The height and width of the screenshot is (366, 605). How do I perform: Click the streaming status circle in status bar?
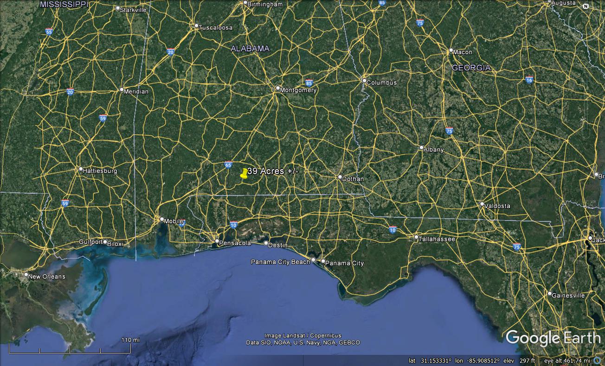[x=598, y=360]
